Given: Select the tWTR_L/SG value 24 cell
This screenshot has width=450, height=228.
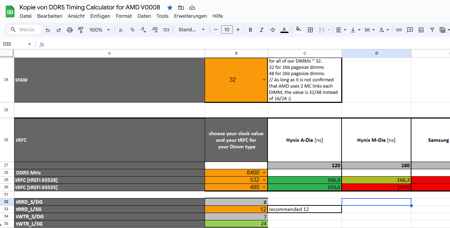Looking at the screenshot, I should [236, 224].
